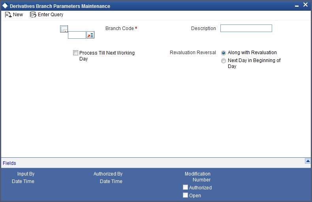Screen dimensions: 312x202
Task: Click Date Time under Authorized By
Action: click(x=111, y=181)
